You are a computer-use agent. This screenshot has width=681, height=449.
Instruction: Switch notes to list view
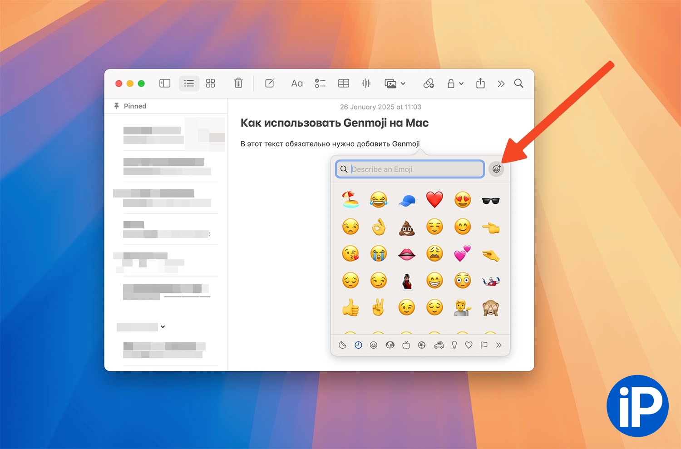189,84
